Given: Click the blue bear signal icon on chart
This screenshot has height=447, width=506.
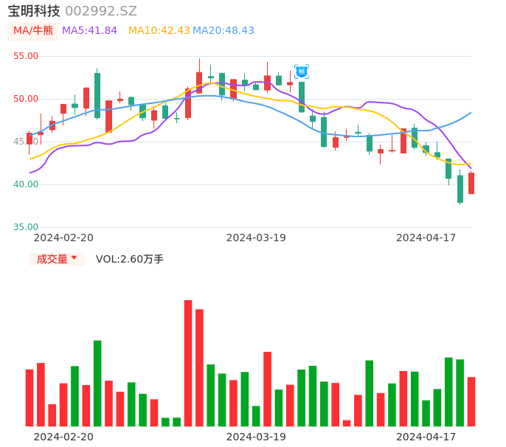Looking at the screenshot, I should pos(302,72).
